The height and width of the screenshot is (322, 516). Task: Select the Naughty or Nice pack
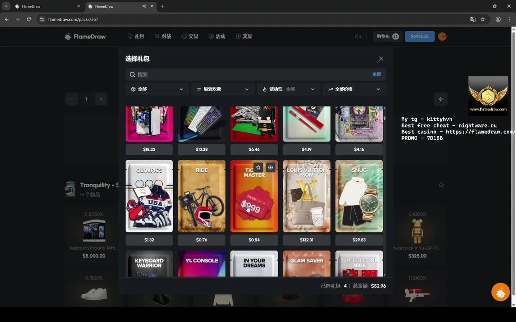pyautogui.click(x=359, y=264)
